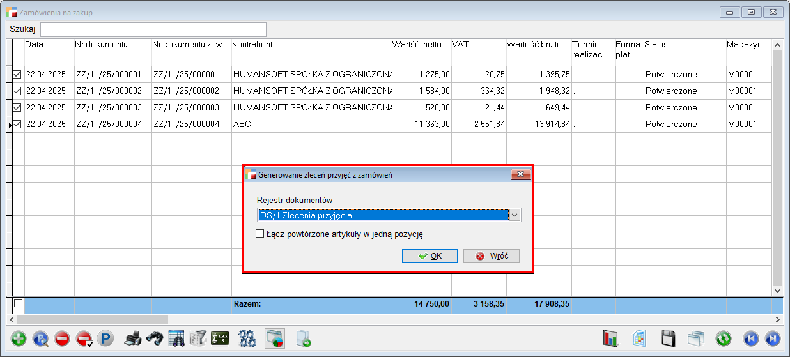Click the horizontal scrollbar thumb
This screenshot has width=790, height=357.
(x=92, y=319)
